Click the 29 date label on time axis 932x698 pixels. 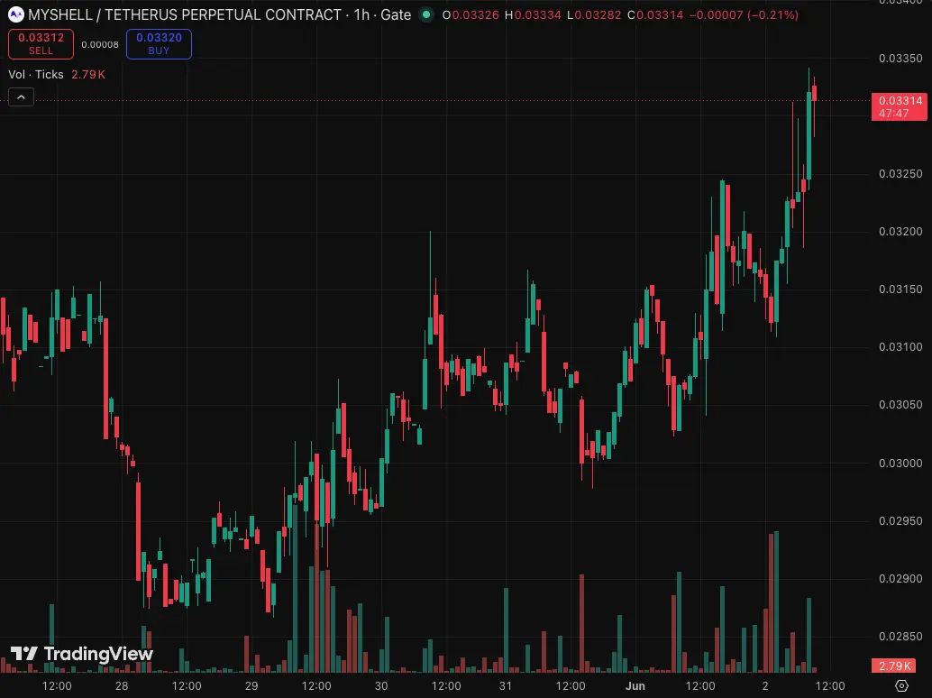pos(251,686)
